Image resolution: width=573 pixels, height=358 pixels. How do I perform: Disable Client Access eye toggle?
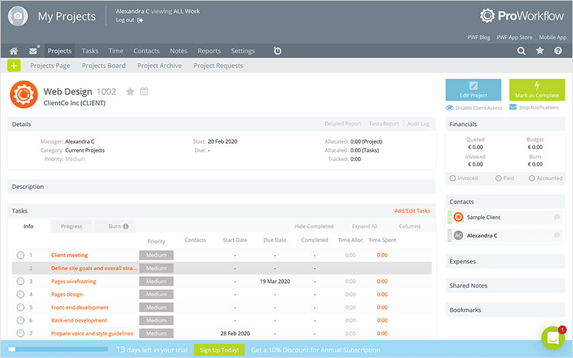[x=450, y=108]
